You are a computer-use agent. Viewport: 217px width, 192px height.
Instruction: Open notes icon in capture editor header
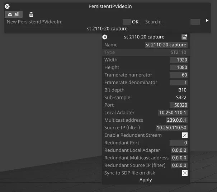pos(184,37)
